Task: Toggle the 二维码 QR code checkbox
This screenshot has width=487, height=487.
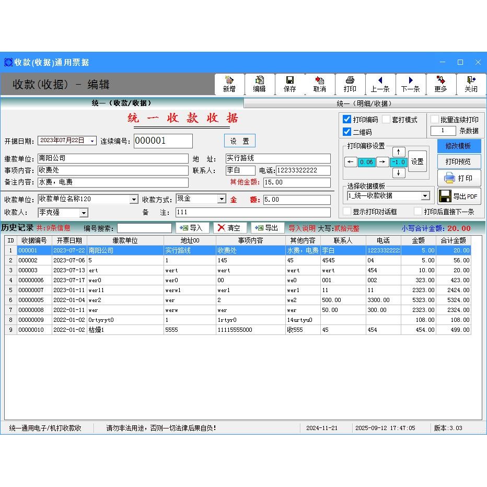Action: [x=347, y=131]
